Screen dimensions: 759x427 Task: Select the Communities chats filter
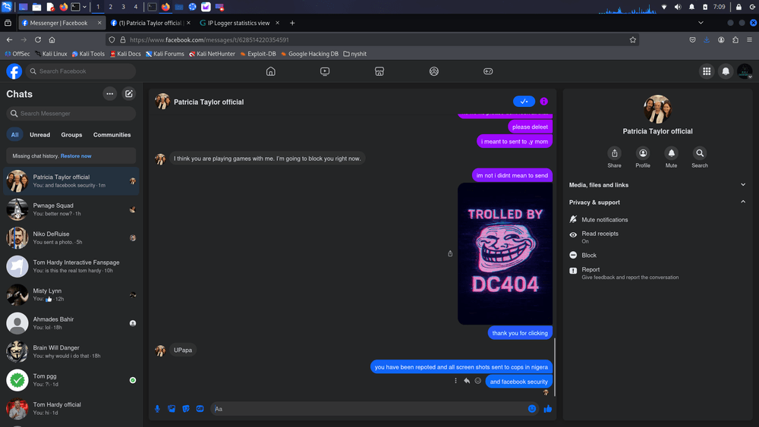[x=112, y=135]
